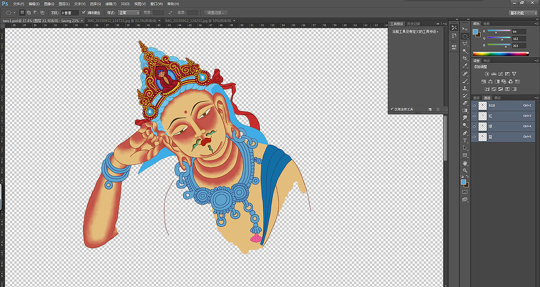The height and width of the screenshot is (287, 540).
Task: Pick a color from the spectrum ramp
Action: (500, 54)
